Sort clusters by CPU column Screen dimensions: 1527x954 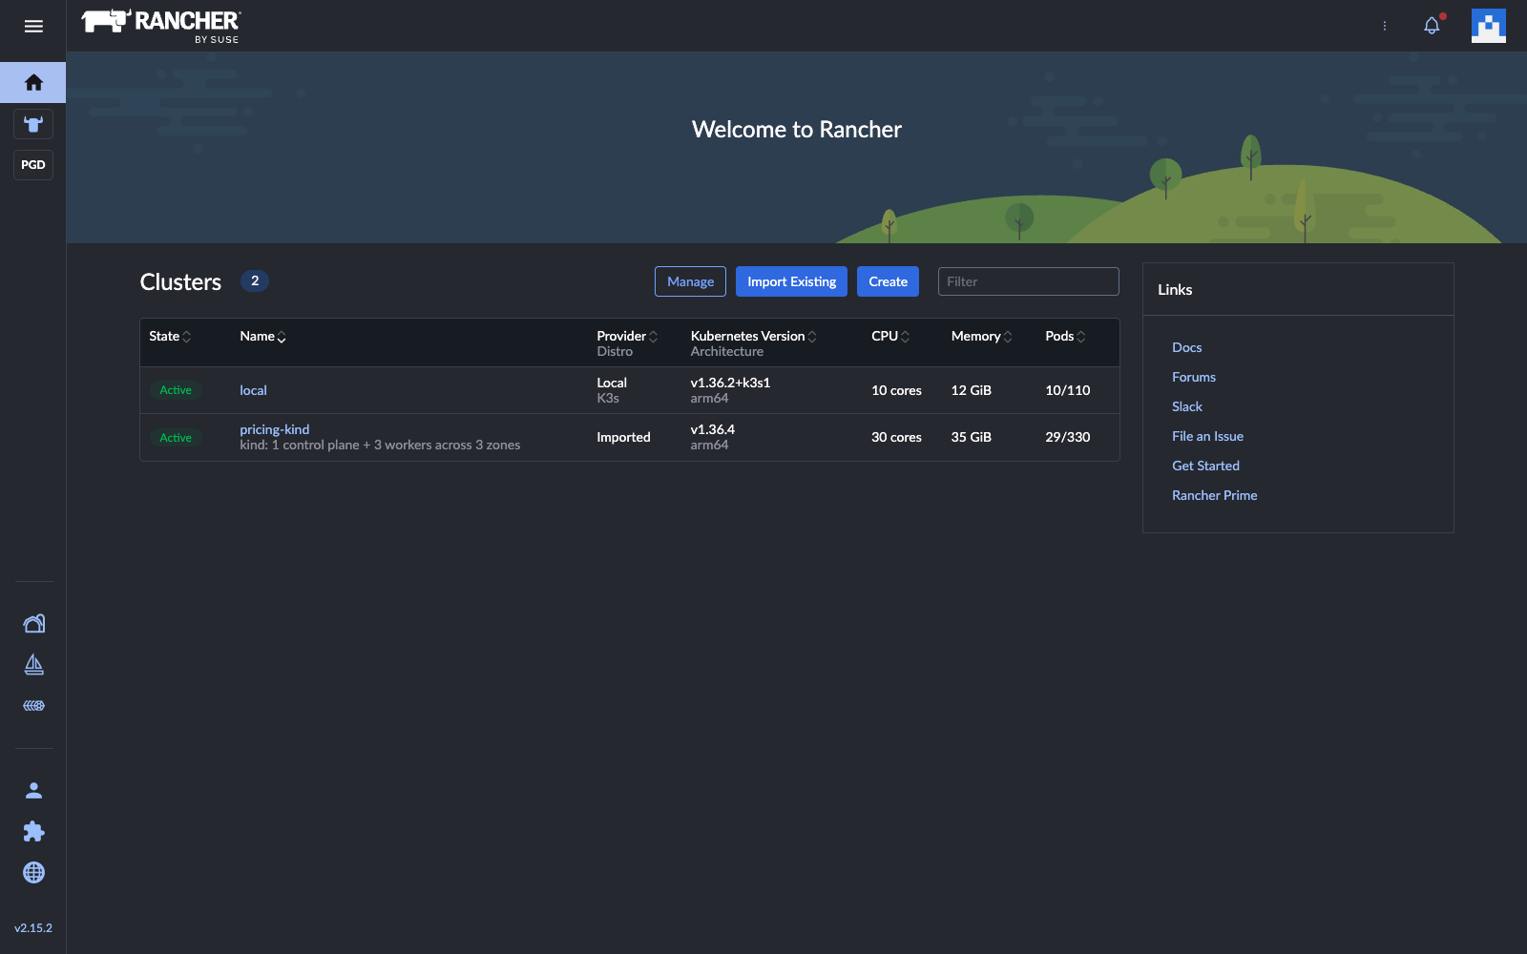click(890, 336)
